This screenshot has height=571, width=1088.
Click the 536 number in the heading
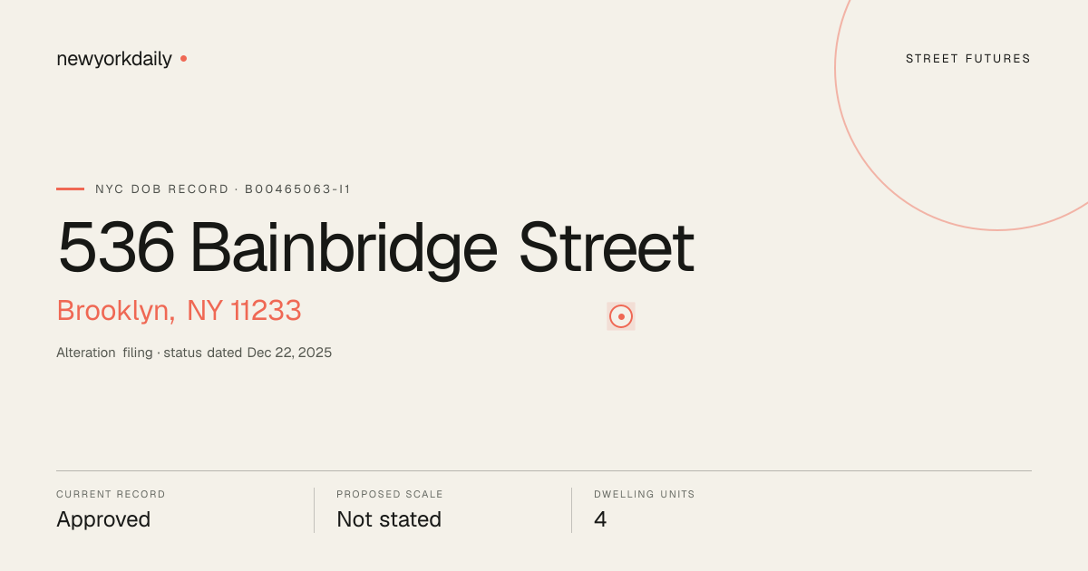coord(116,247)
